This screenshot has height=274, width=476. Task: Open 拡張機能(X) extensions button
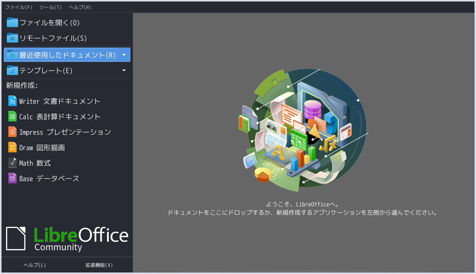coord(99,265)
